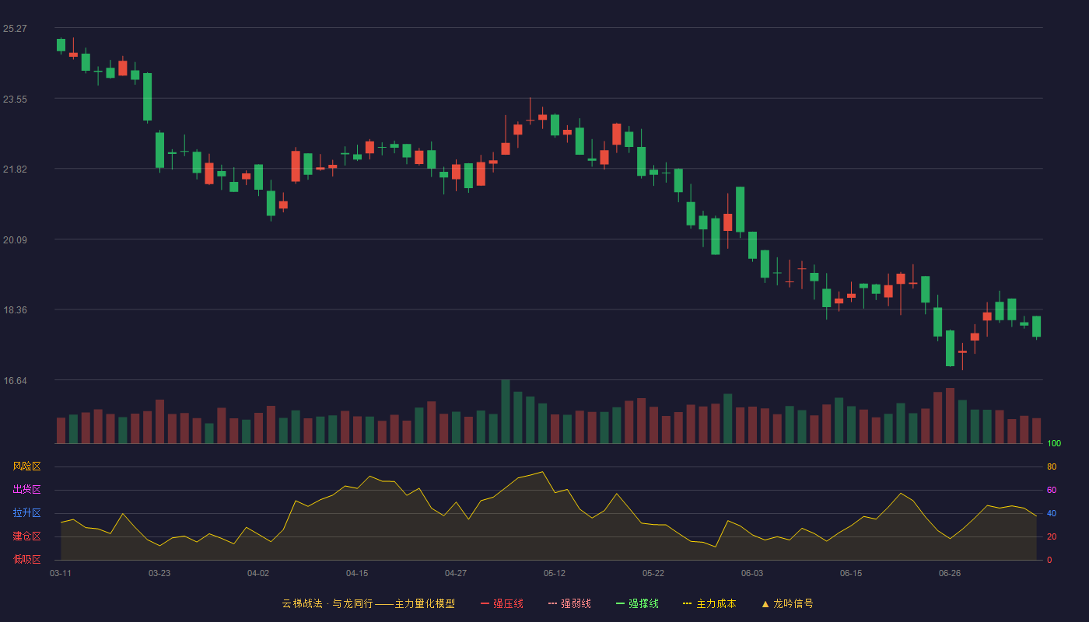Click the pink dotted icon before 强弱线
The width and height of the screenshot is (1089, 622).
pos(552,603)
